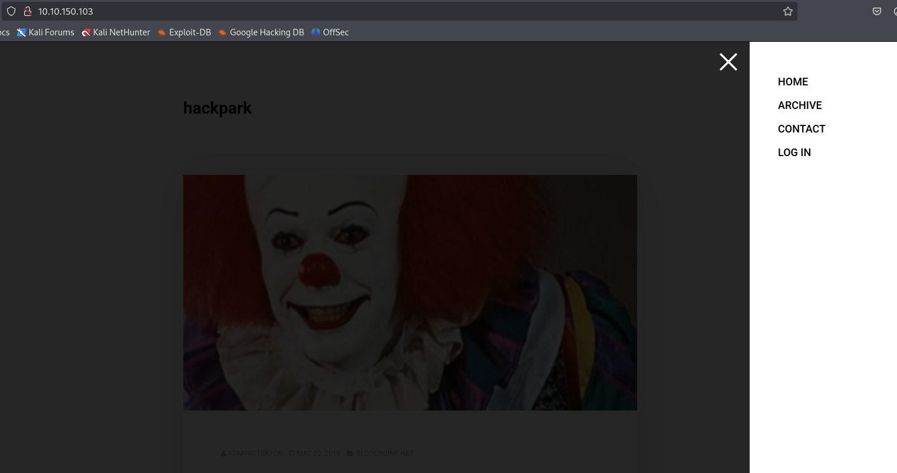Bookmark this page with the star icon
This screenshot has width=897, height=473.
point(787,11)
